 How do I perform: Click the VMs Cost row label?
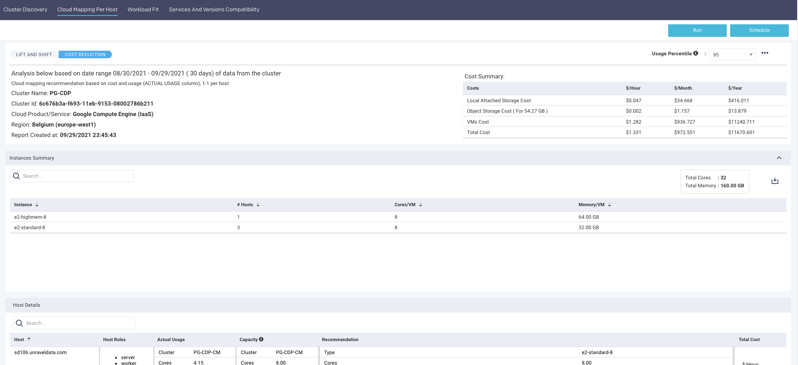pyautogui.click(x=478, y=122)
